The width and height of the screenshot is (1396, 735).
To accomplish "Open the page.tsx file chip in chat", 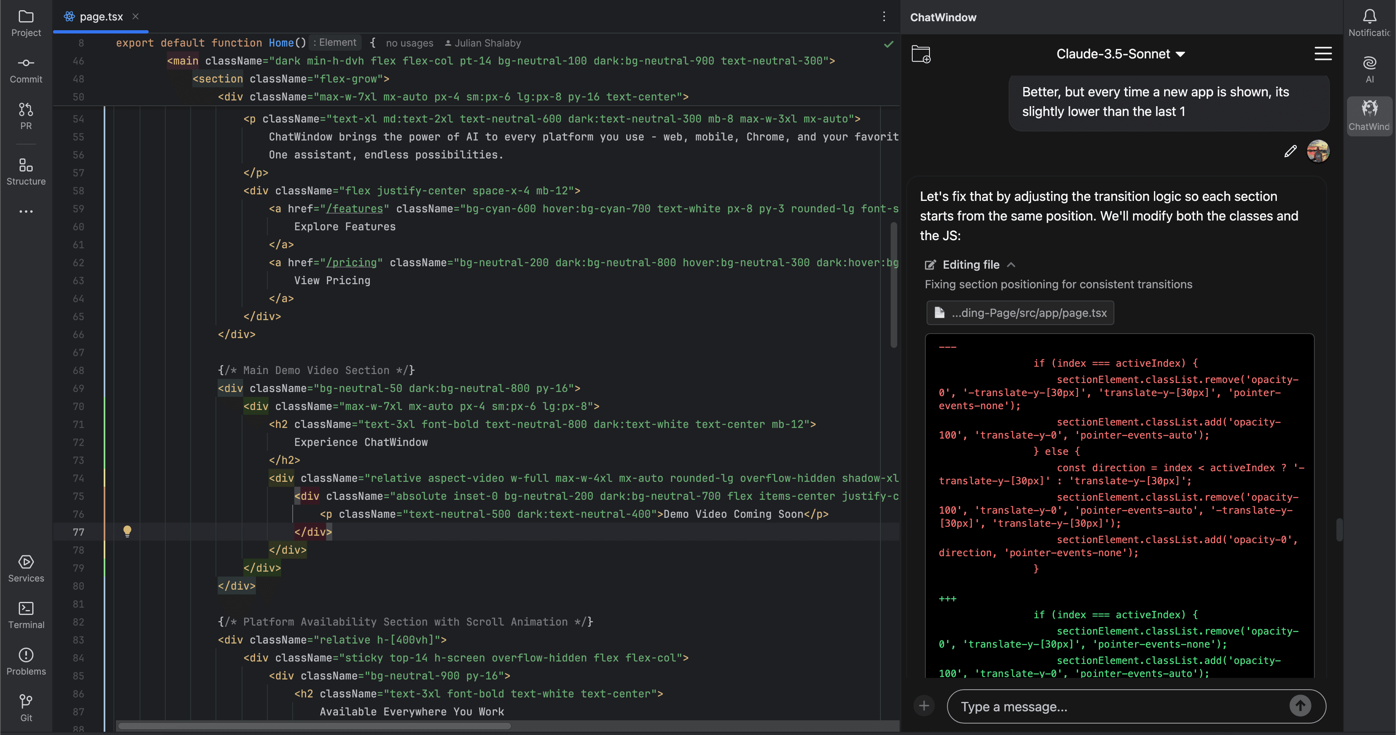I will click(x=1020, y=313).
